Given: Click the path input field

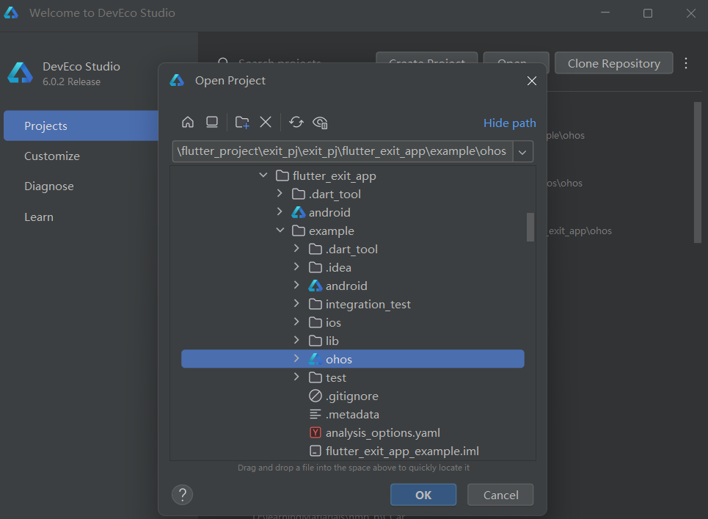Looking at the screenshot, I should click(x=342, y=151).
